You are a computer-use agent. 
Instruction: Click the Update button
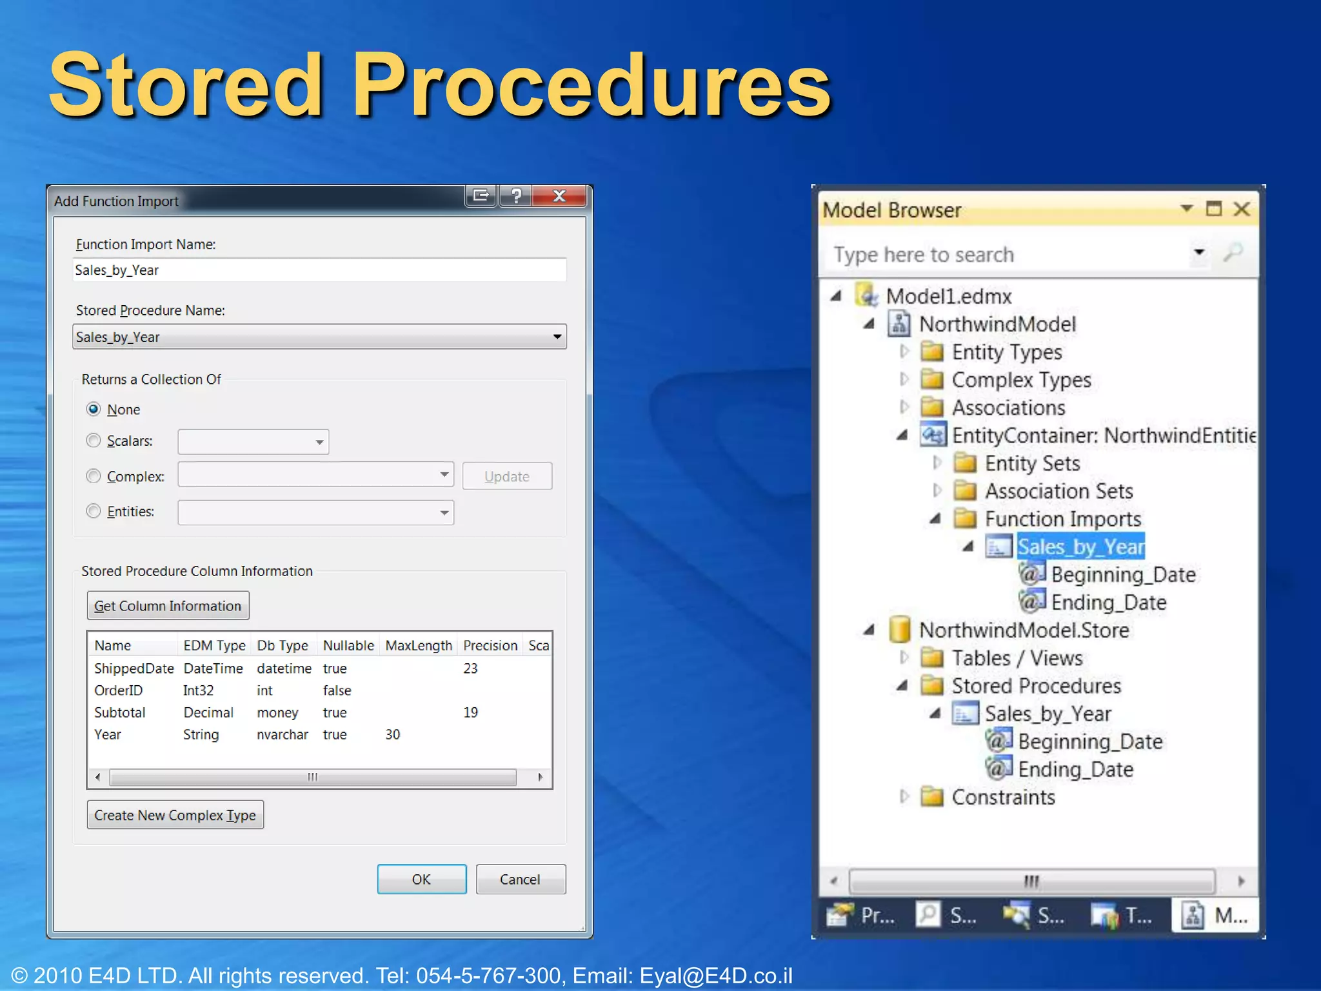point(507,476)
